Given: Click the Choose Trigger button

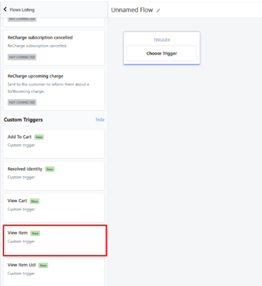Looking at the screenshot, I should pyautogui.click(x=161, y=54).
